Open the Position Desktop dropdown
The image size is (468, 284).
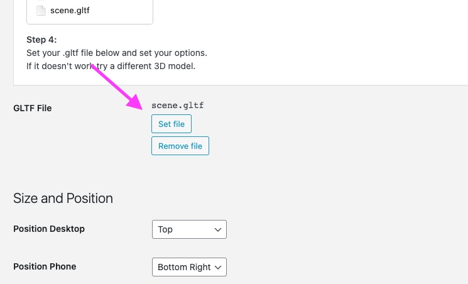click(x=189, y=229)
